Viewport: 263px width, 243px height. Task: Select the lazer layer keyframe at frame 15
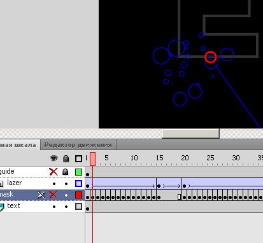tap(159, 186)
